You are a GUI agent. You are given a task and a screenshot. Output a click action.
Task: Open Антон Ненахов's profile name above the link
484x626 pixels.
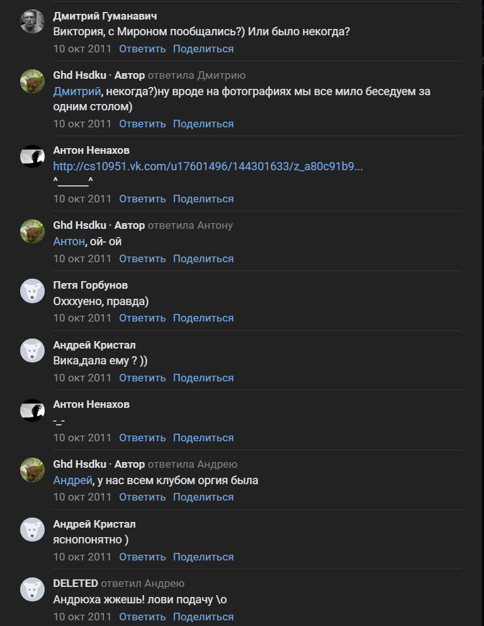(91, 150)
